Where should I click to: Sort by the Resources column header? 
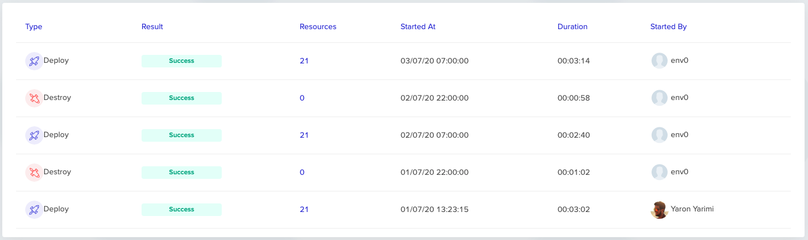pyautogui.click(x=318, y=27)
